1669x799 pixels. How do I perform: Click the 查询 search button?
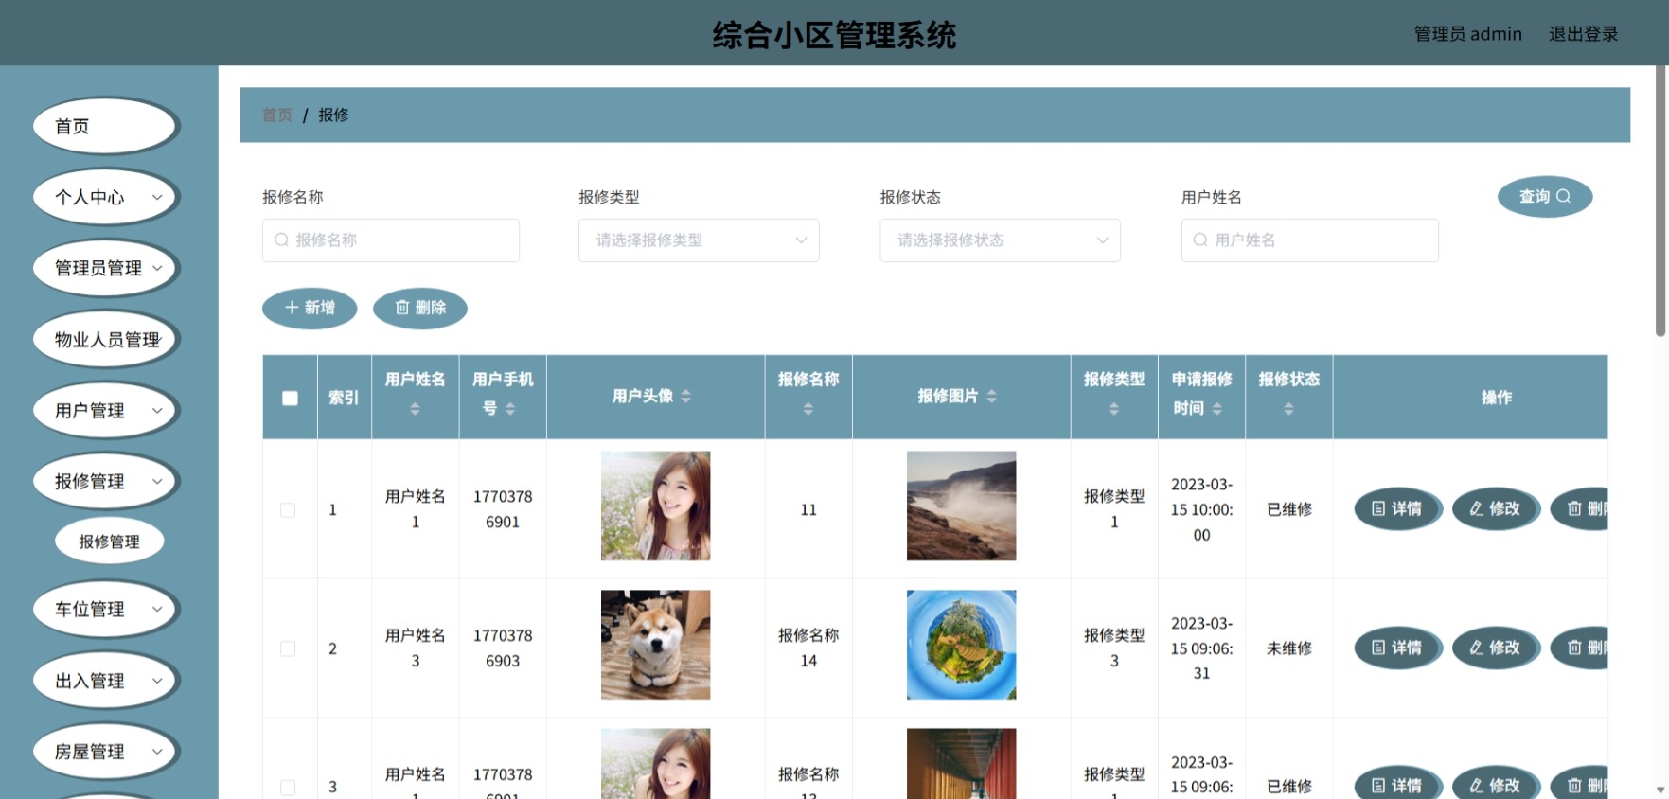click(1545, 197)
